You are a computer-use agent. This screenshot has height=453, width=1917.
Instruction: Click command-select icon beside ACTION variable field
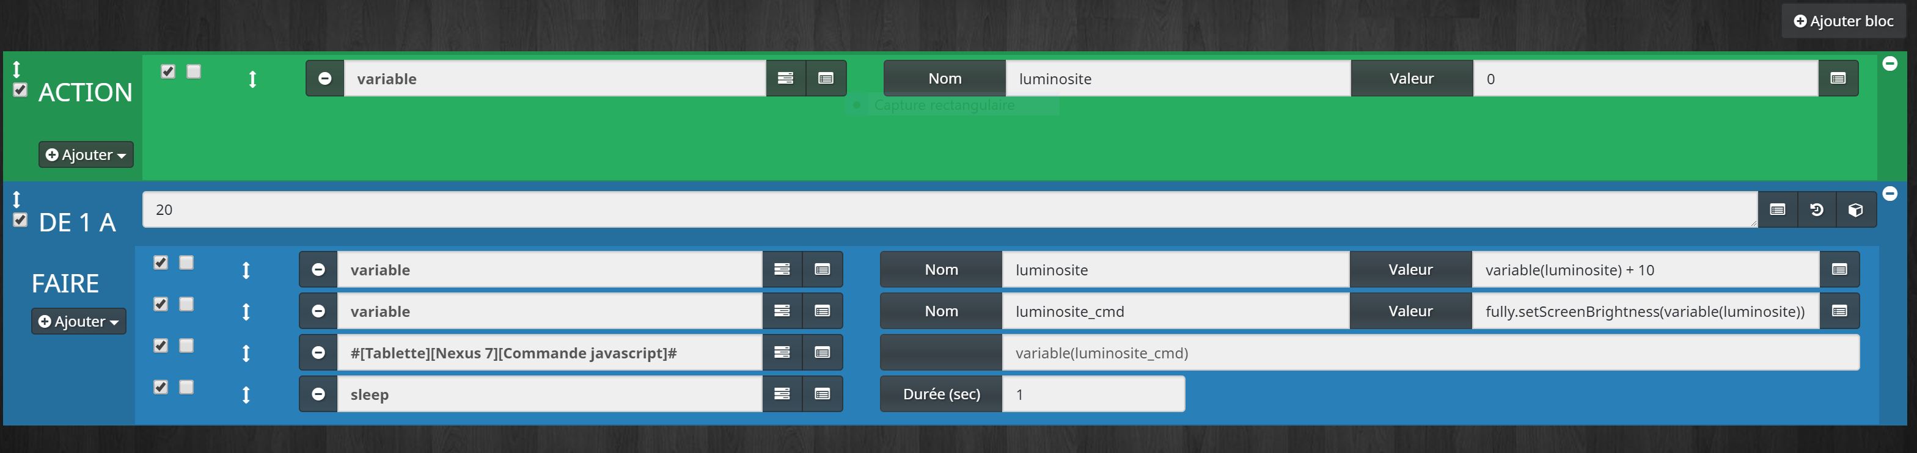[x=826, y=78]
